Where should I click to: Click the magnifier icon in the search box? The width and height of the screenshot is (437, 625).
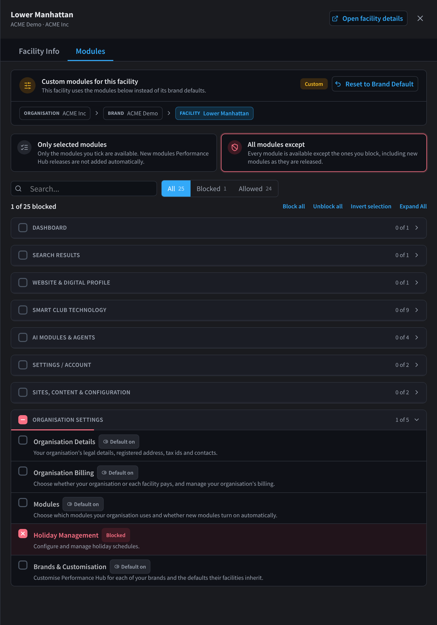19,189
